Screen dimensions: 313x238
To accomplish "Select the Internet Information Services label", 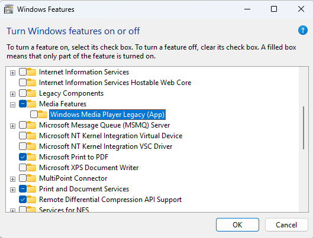I will [84, 72].
